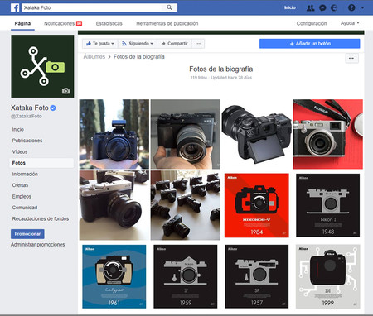This screenshot has width=373, height=316.
Task: Click Administrar promociones link
Action: [38, 245]
